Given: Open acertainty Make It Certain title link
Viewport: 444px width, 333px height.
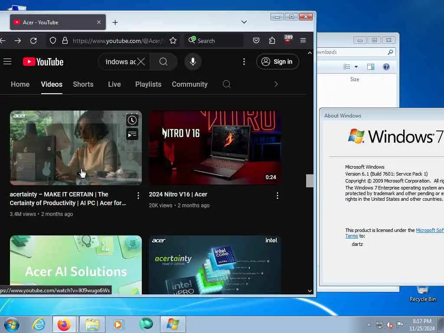Looking at the screenshot, I should coord(68,199).
